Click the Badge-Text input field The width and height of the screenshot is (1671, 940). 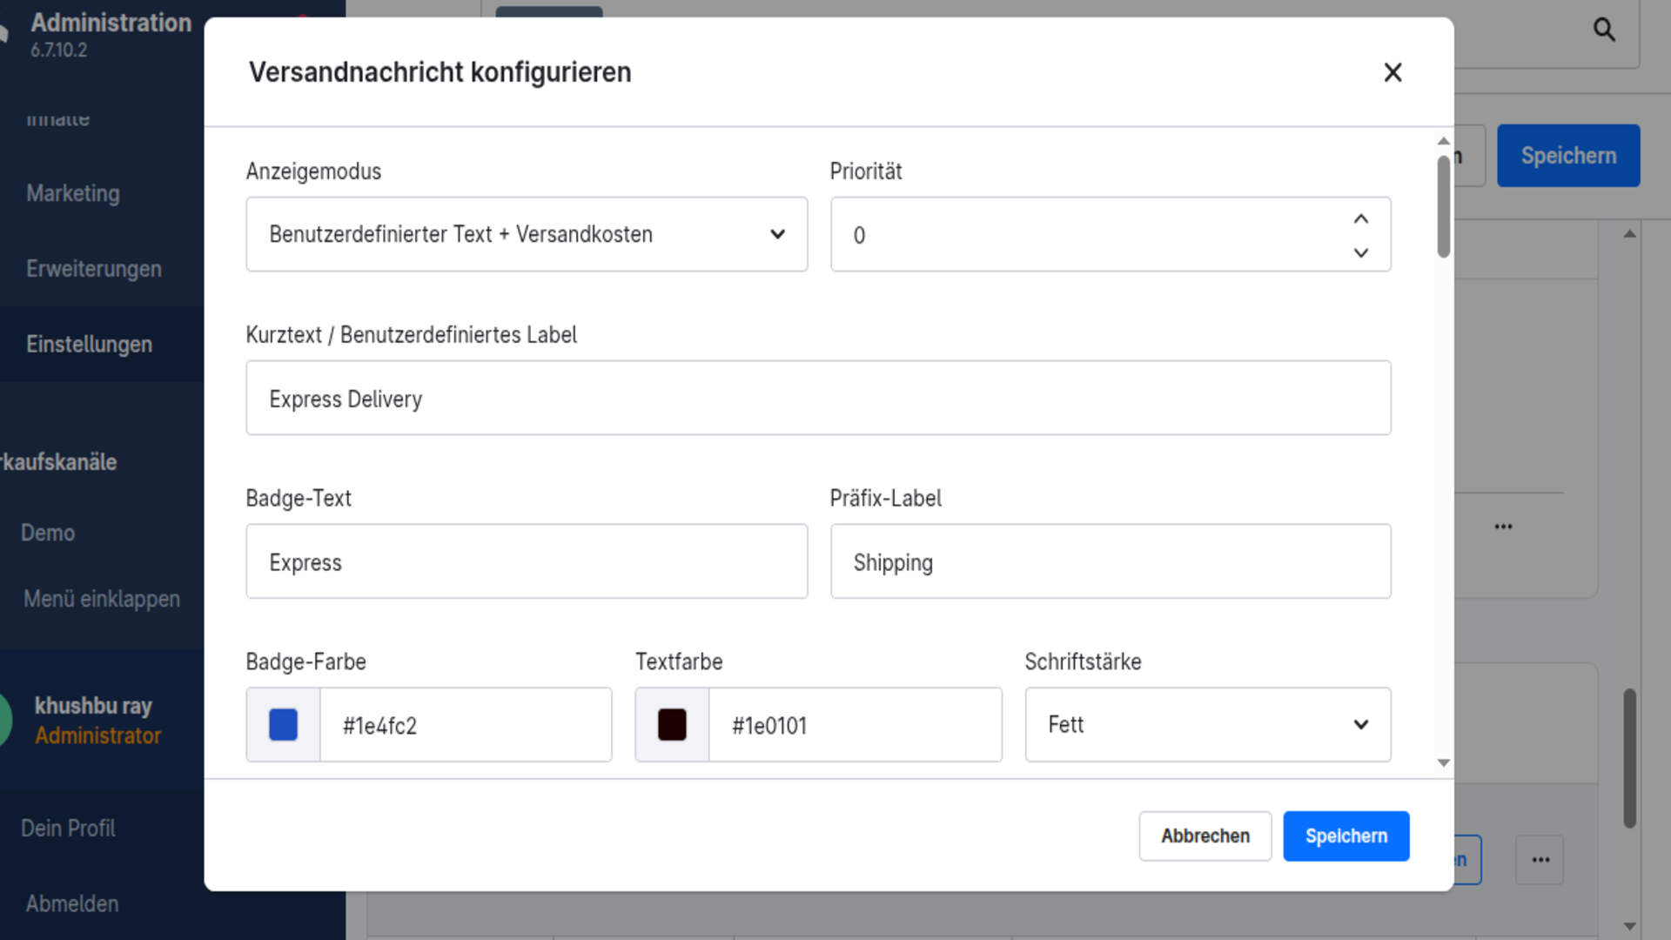click(527, 561)
